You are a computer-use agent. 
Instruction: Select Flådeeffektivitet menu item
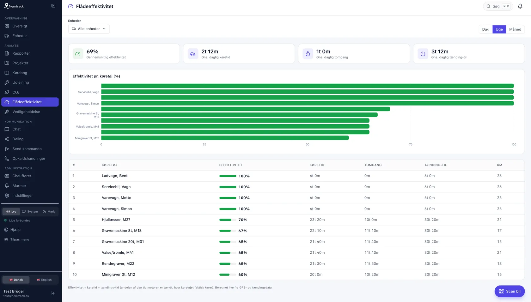(x=30, y=102)
